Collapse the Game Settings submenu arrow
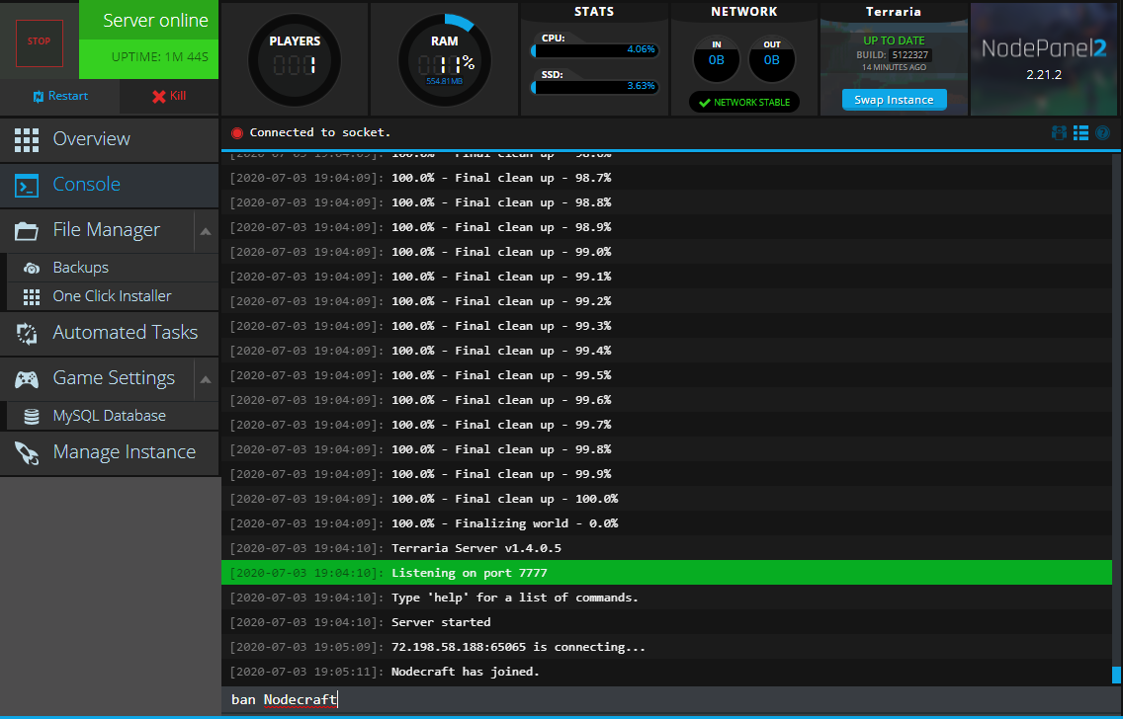 pyautogui.click(x=206, y=379)
